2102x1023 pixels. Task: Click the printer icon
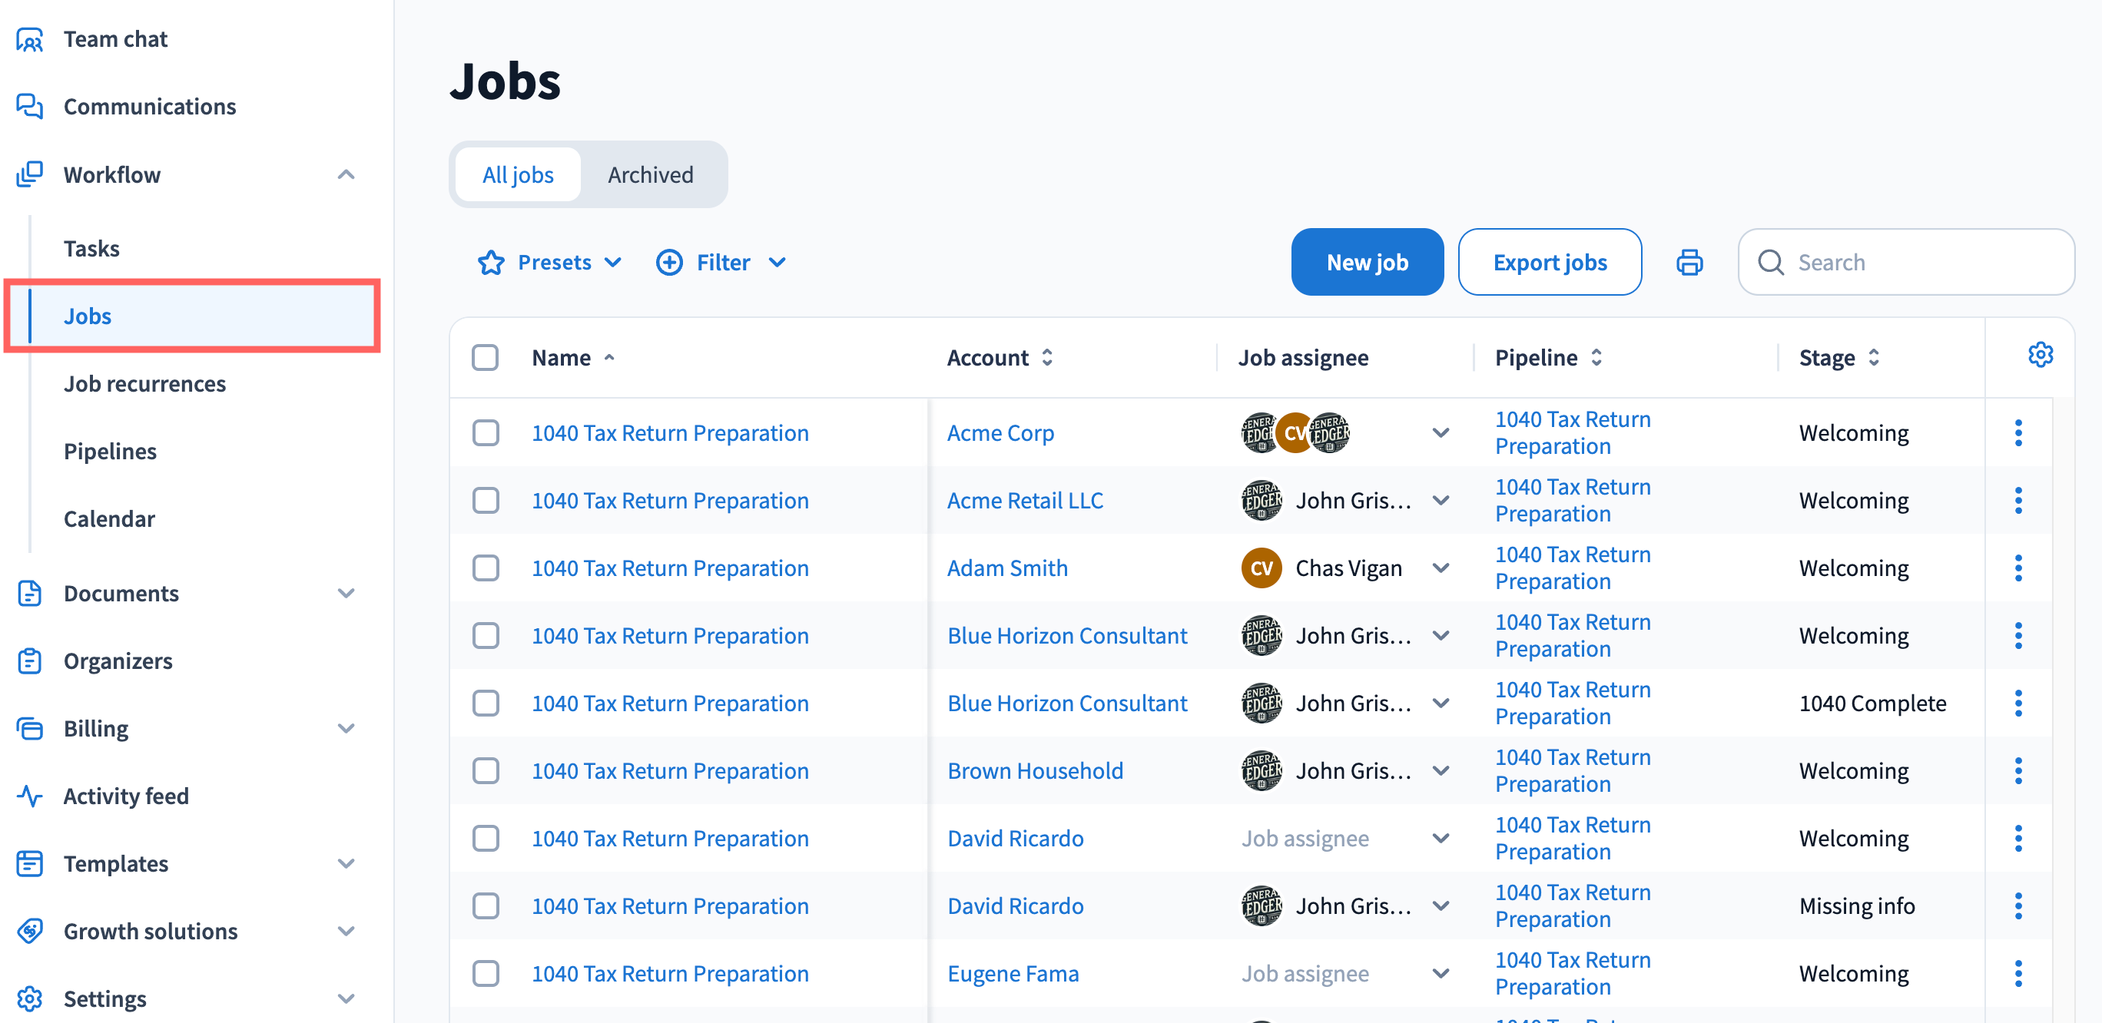[x=1689, y=263]
